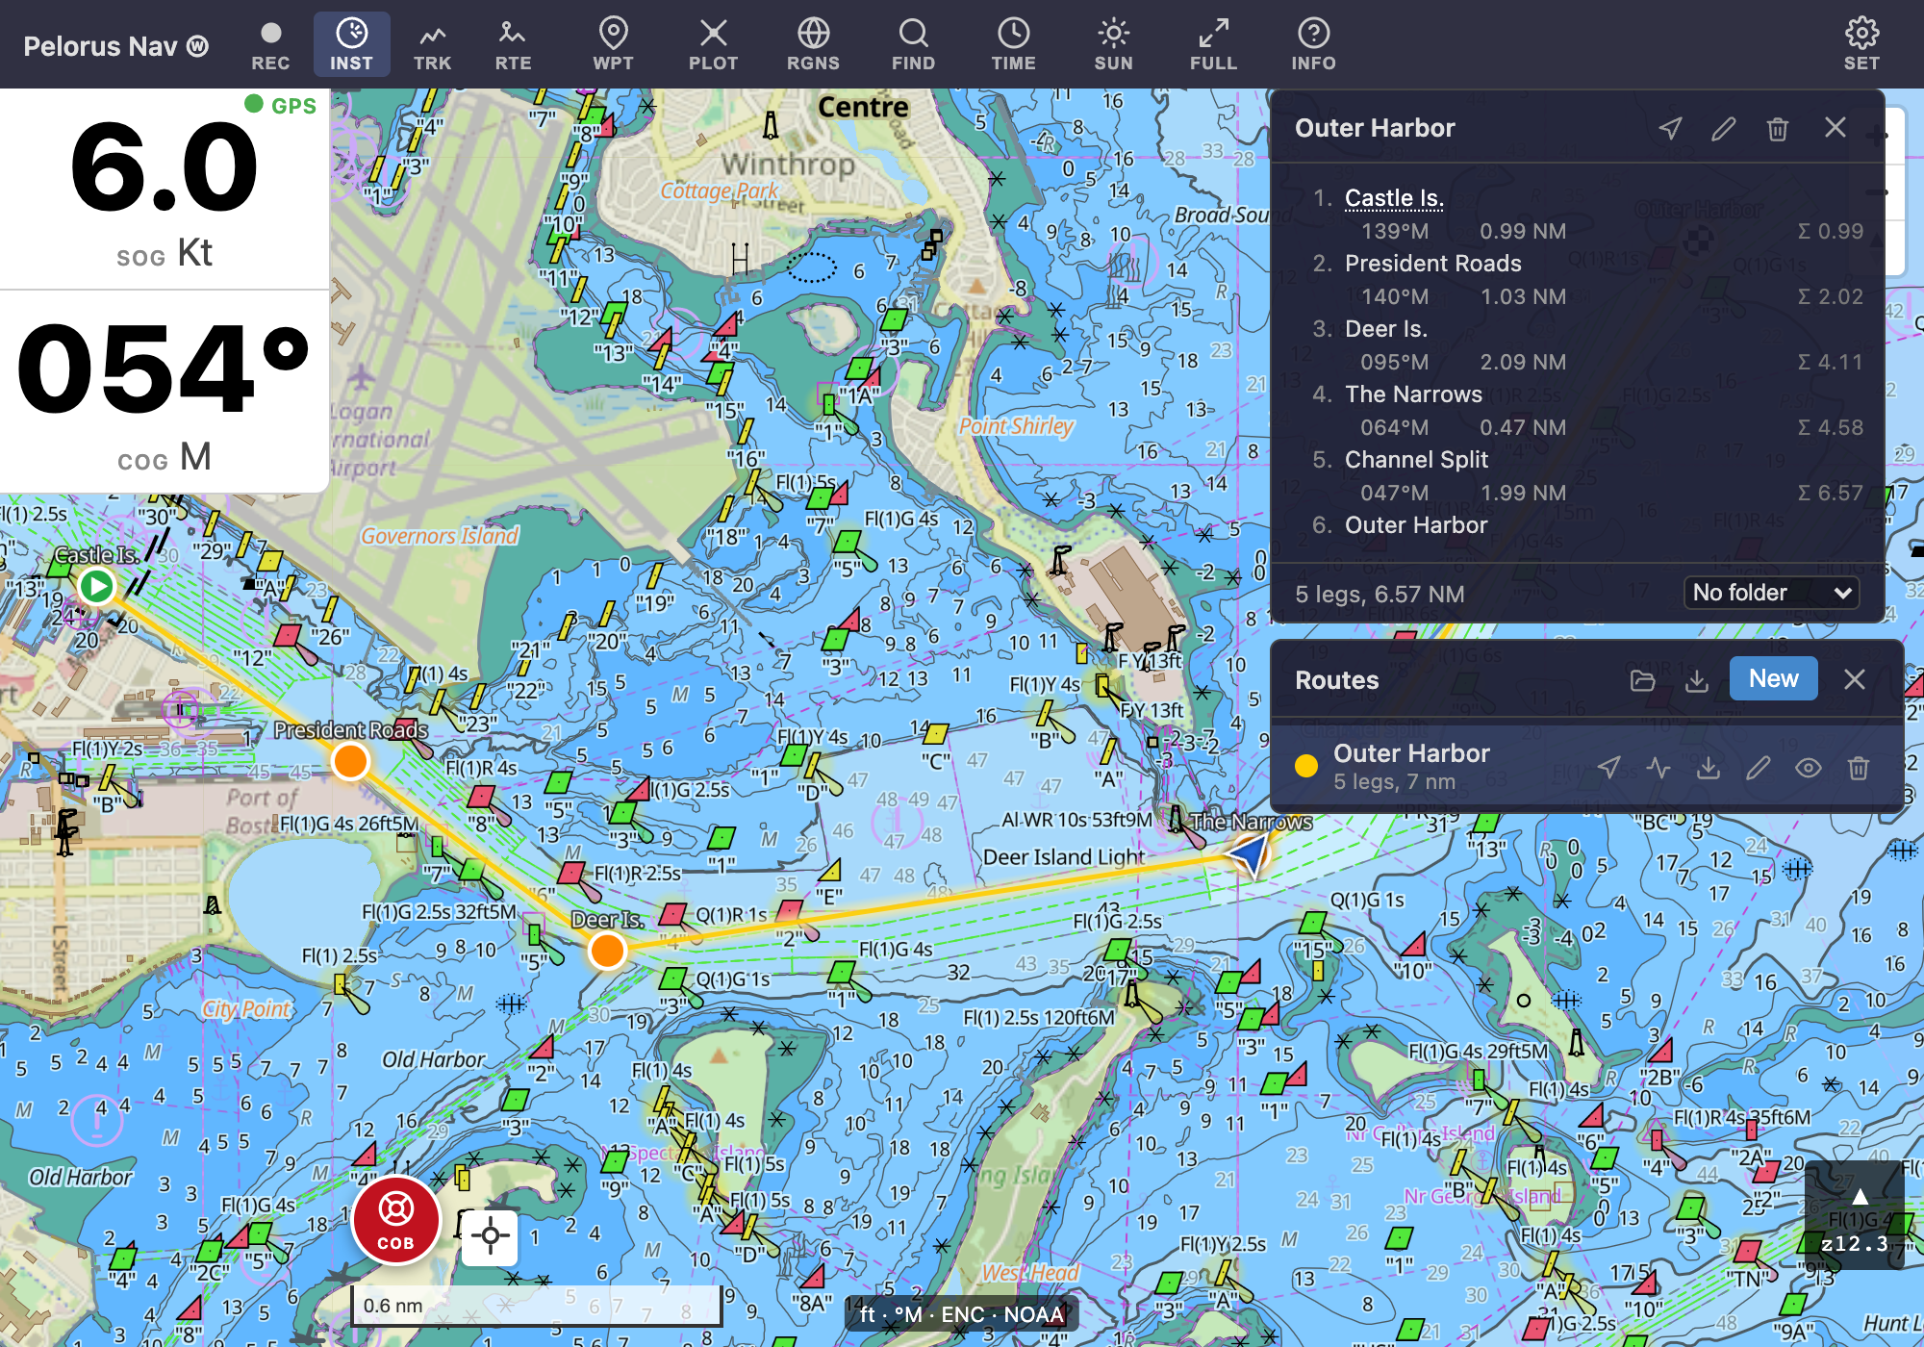
Task: Select waypoint 3 Deer Is. in list
Action: [x=1386, y=329]
